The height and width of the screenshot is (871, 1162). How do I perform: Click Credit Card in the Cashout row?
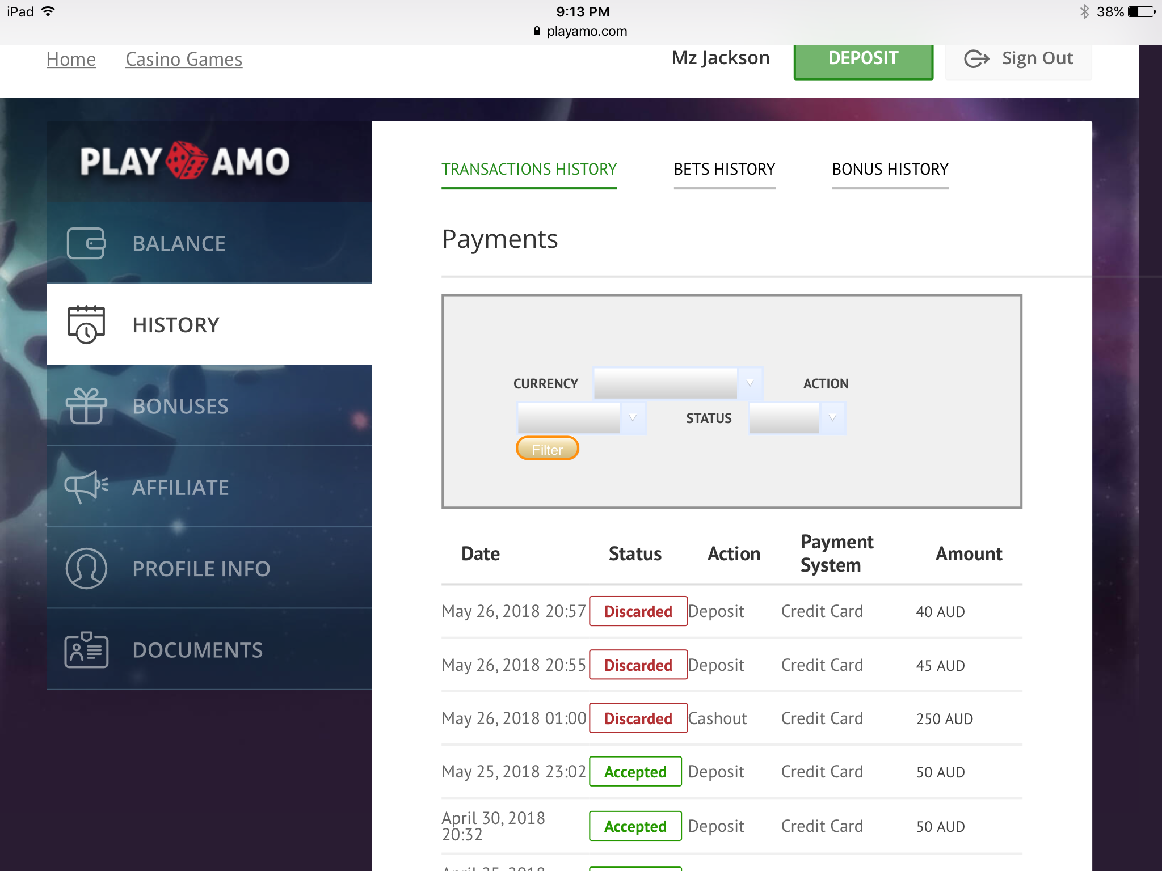[x=822, y=718]
